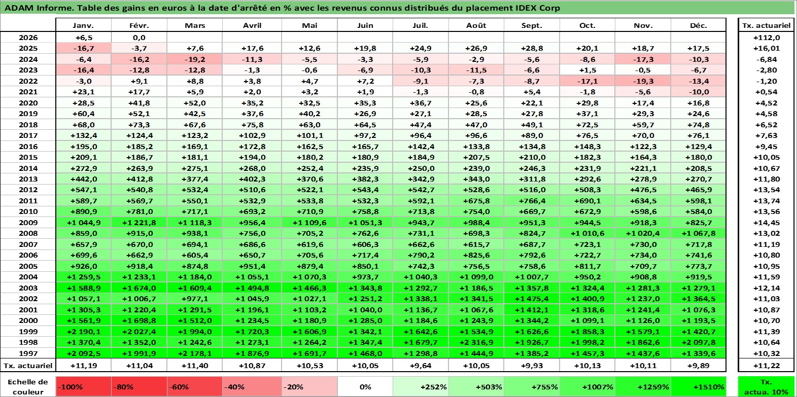This screenshot has height=397, width=797.
Task: Select the '+112,0' actuarial rate for 2026
Action: click(766, 38)
